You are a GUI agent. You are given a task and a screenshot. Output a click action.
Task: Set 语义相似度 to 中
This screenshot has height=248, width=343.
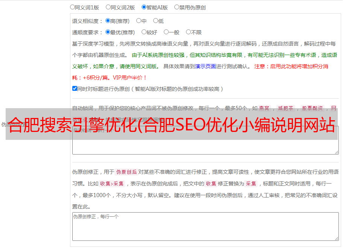139,21
